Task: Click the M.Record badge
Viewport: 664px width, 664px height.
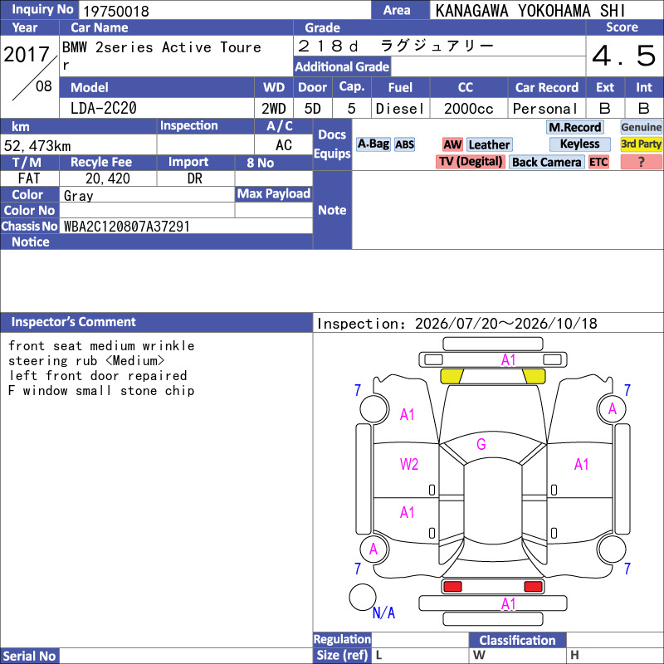Action: [574, 127]
